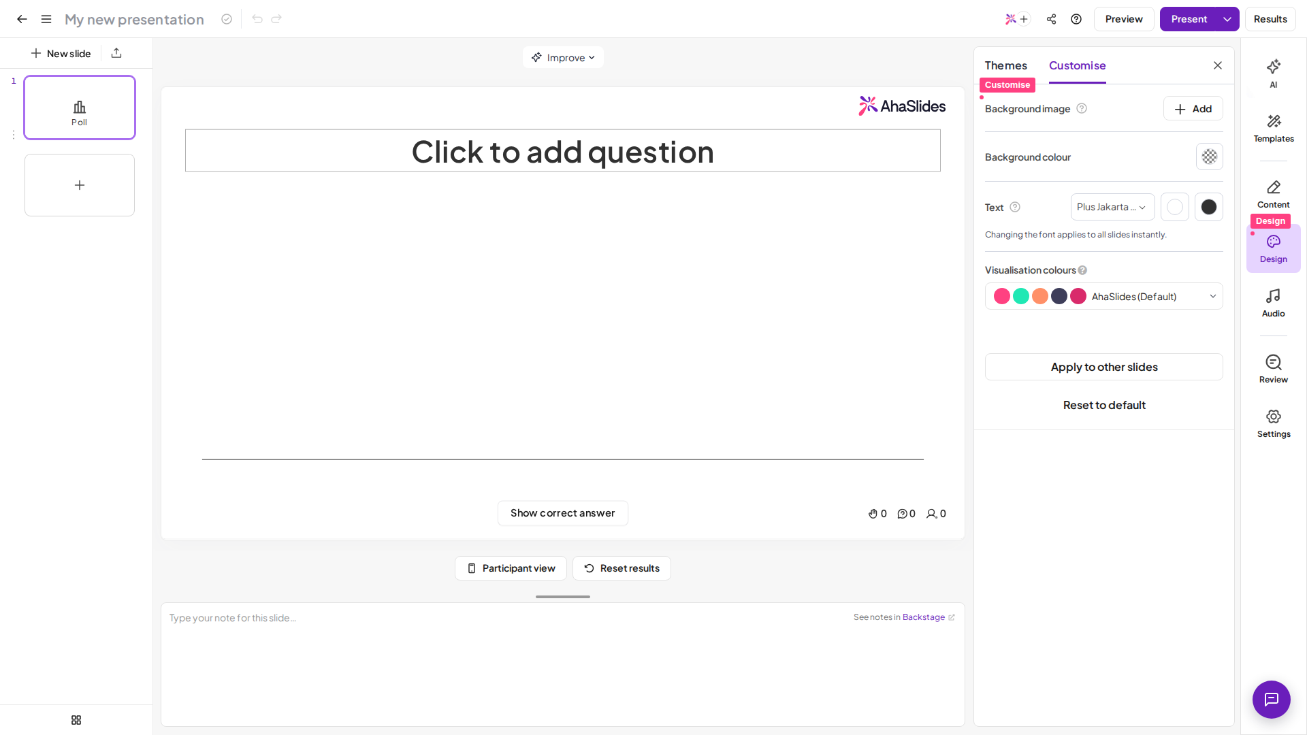Switch to the Themes tab
Image resolution: width=1307 pixels, height=735 pixels.
(x=1005, y=65)
